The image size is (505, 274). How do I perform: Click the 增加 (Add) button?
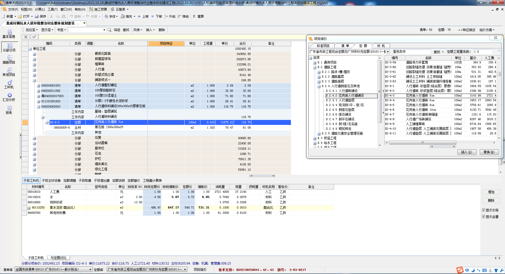[x=491, y=192]
